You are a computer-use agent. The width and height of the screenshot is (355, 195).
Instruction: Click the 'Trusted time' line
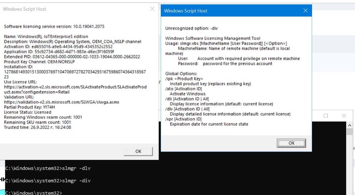pos(37,127)
